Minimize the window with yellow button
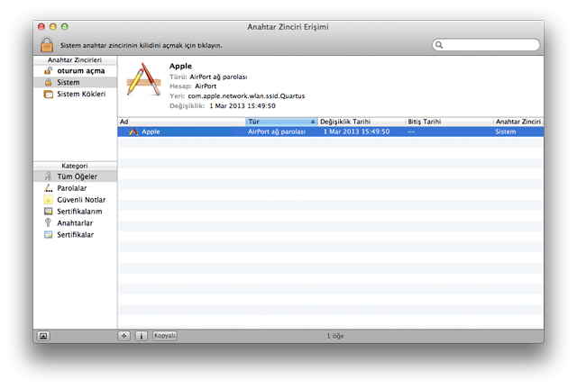Screen dimensions: 577x389 (53, 27)
